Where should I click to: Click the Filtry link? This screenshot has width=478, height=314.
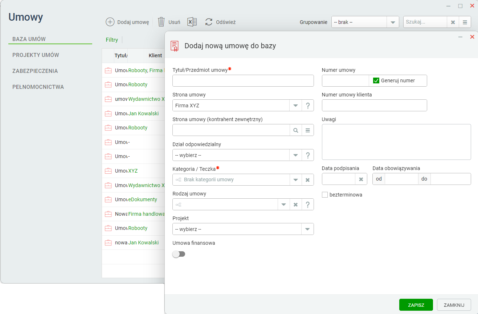tap(112, 40)
